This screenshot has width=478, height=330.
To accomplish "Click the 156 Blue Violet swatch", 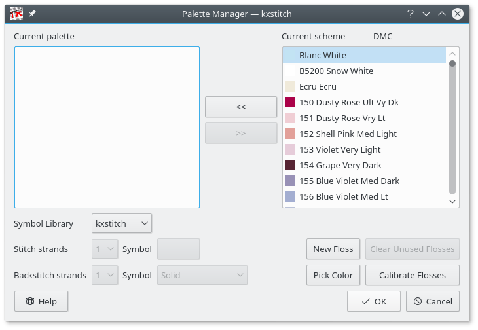I will pos(290,196).
